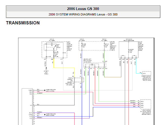Click lower 'COMPUTER DATA LINES SYSTEM' label near pin 14

51,115
